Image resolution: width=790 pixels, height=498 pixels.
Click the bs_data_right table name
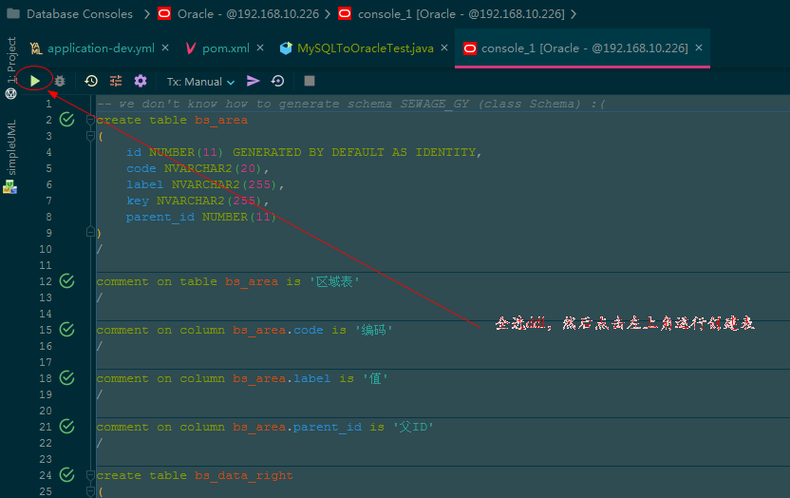(244, 475)
